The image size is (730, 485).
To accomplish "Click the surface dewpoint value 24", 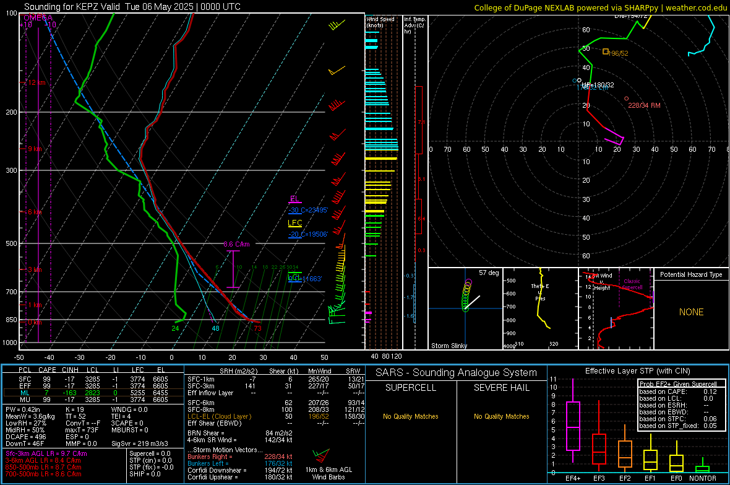I will [175, 328].
